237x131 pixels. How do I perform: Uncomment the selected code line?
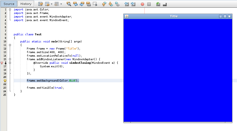[x=165, y=4]
